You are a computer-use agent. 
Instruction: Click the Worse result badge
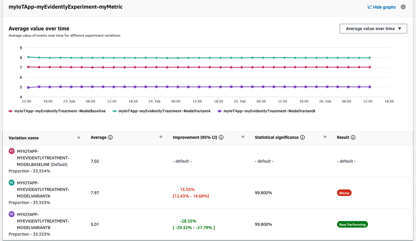tap(344, 193)
